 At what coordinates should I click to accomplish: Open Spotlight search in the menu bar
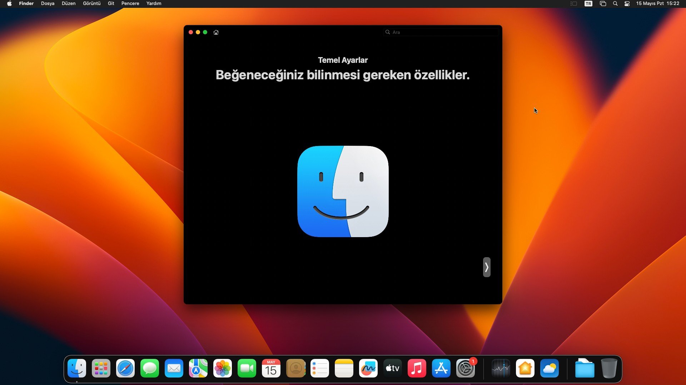[615, 4]
